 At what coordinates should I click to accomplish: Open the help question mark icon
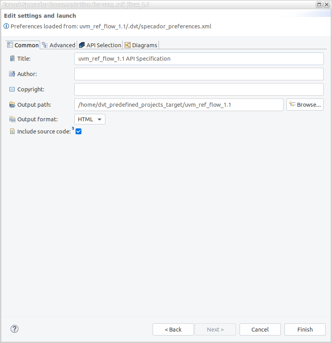tap(15, 329)
